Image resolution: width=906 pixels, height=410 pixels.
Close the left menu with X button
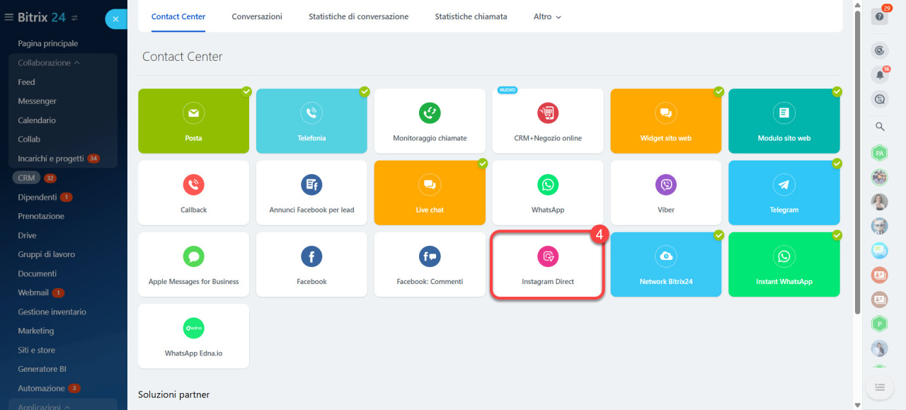pyautogui.click(x=115, y=19)
